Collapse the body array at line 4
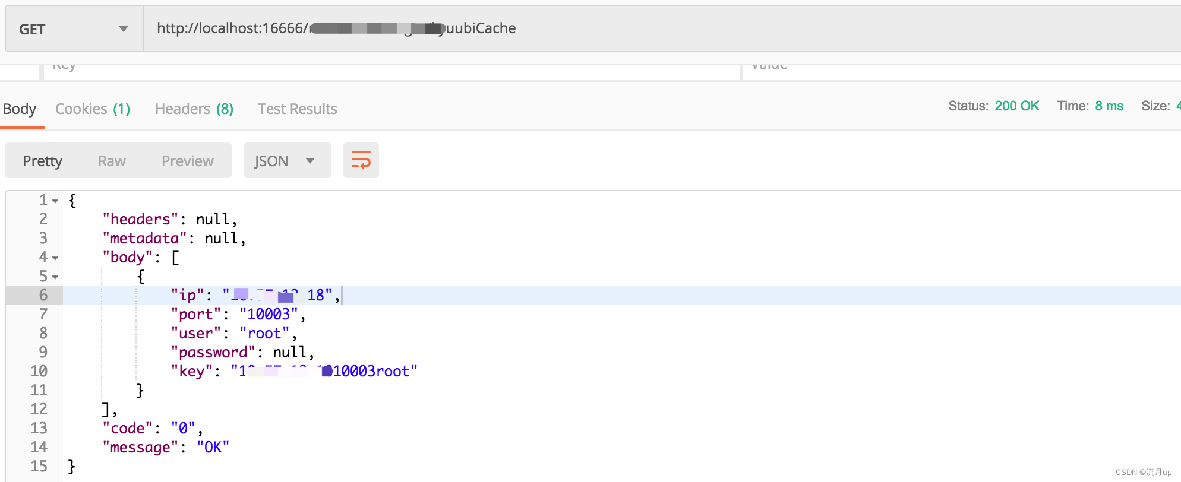 55,258
